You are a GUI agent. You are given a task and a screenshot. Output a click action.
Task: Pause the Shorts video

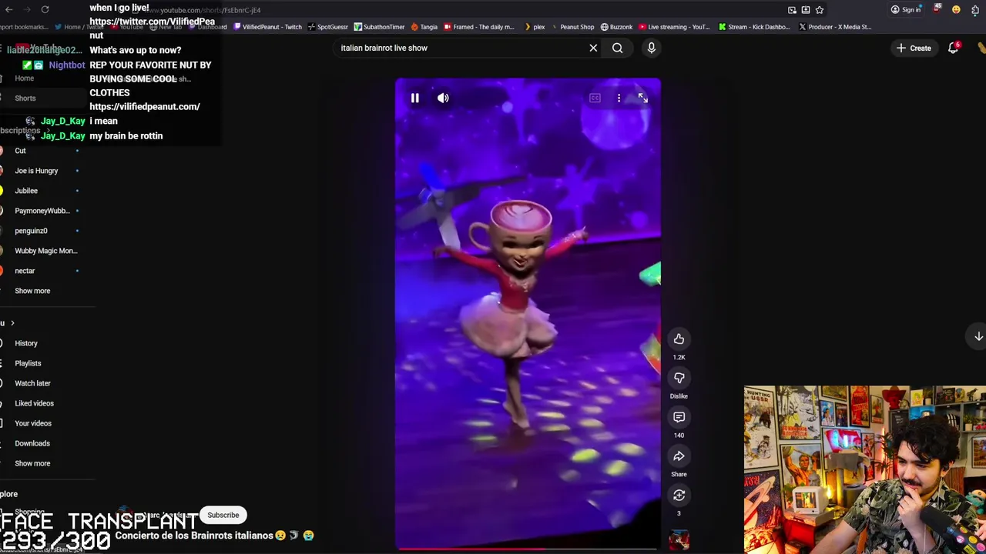[x=414, y=98]
